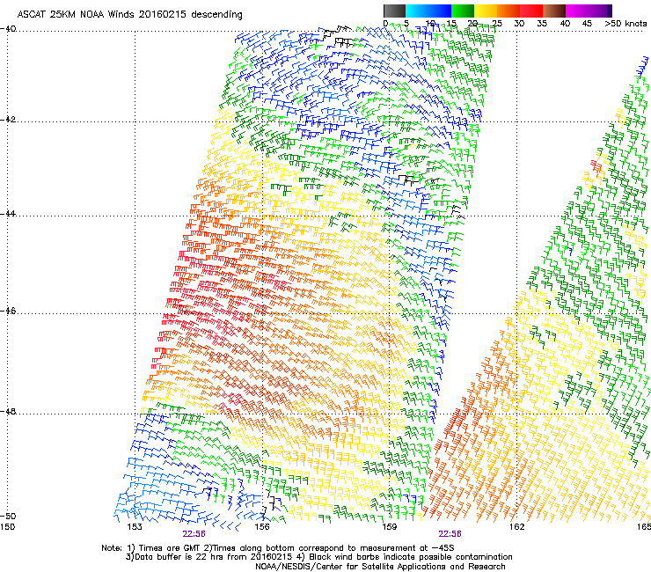This screenshot has width=651, height=572.
Task: Click the orange 25-30 knots legend swatch
Action: coord(508,11)
